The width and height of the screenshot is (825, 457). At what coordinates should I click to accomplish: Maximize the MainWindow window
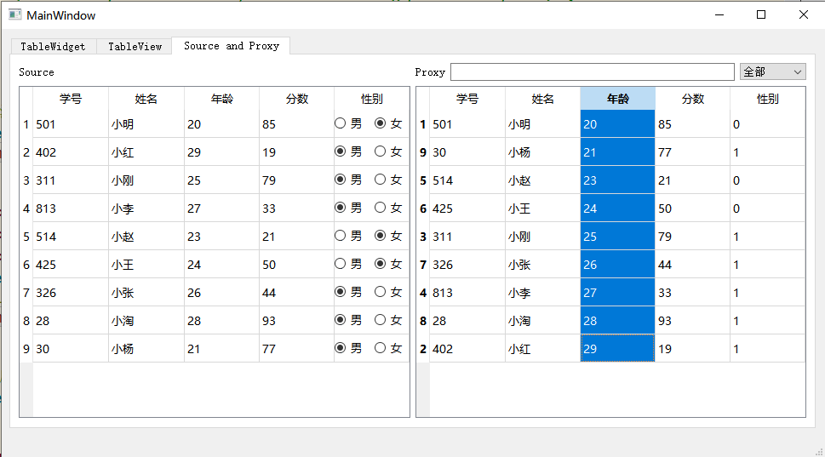[x=761, y=14]
